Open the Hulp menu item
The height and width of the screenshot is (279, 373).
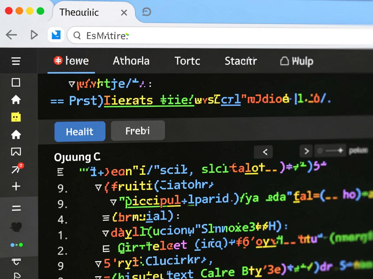pos(297,61)
